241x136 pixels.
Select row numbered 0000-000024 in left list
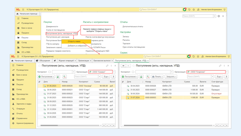click(77, 101)
